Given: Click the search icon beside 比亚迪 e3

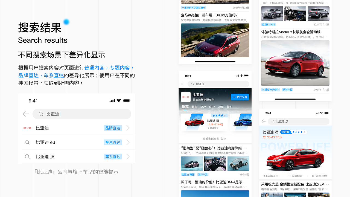Looking at the screenshot, I should tap(27, 142).
